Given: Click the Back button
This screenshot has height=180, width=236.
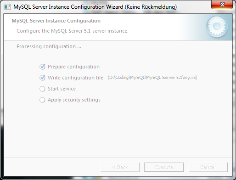Looking at the screenshot, I should click(120, 167).
